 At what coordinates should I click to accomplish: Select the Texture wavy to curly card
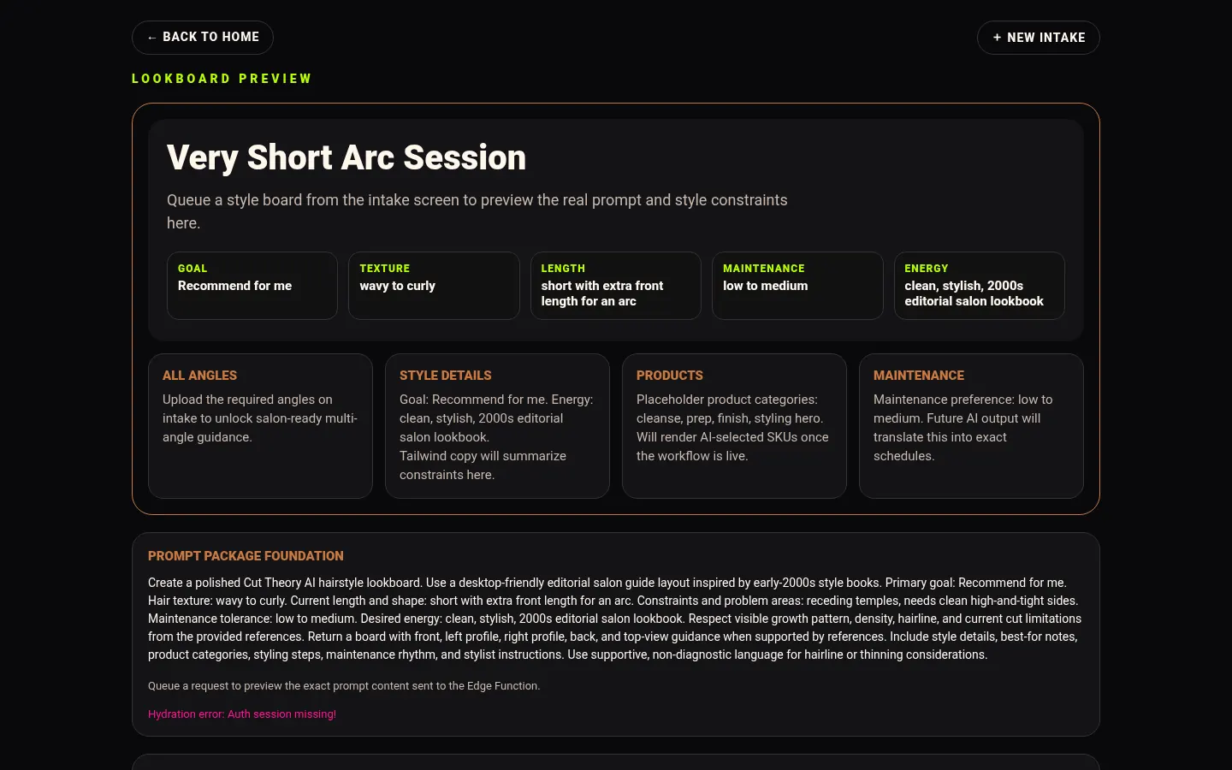pos(434,286)
